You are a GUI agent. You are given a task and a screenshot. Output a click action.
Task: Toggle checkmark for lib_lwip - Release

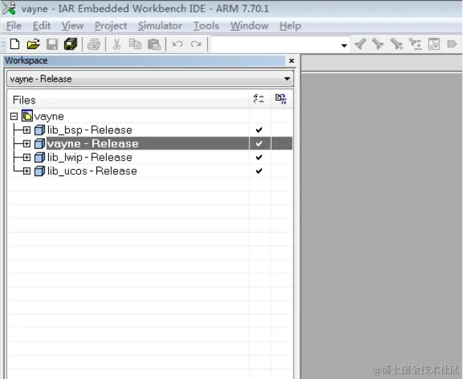pos(259,157)
